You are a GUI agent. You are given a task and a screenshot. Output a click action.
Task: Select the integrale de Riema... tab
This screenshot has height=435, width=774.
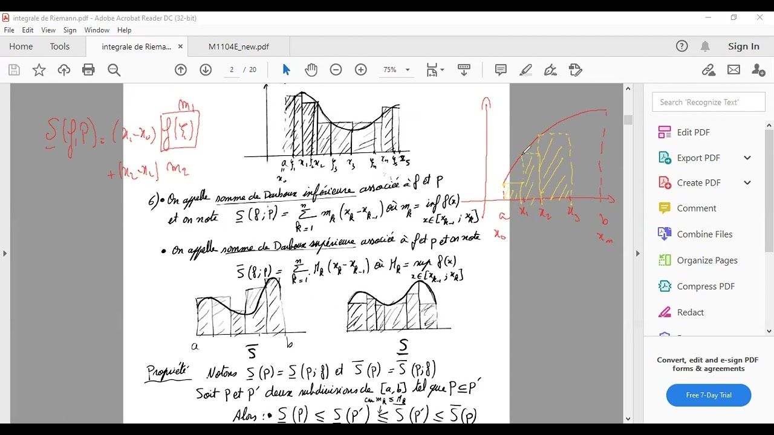point(137,47)
